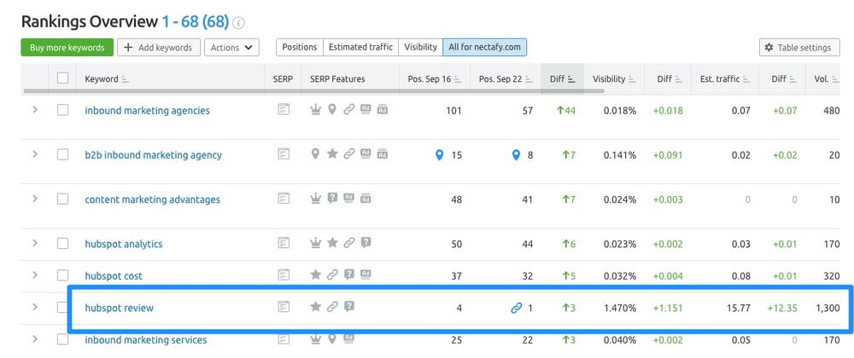Screen dimensions: 854x358
Task: Select the All for nectafy.com tab
Action: click(x=485, y=47)
